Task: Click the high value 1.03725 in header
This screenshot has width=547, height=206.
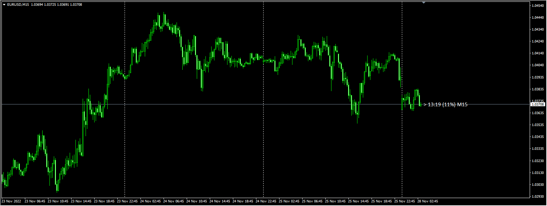Action: coord(51,4)
